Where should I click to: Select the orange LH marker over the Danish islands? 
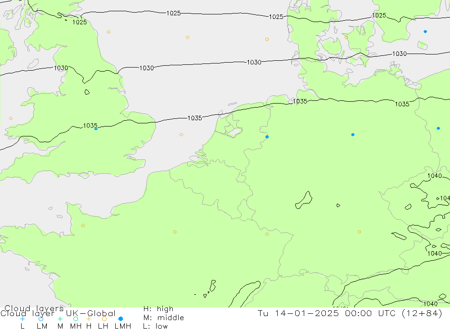(346, 37)
